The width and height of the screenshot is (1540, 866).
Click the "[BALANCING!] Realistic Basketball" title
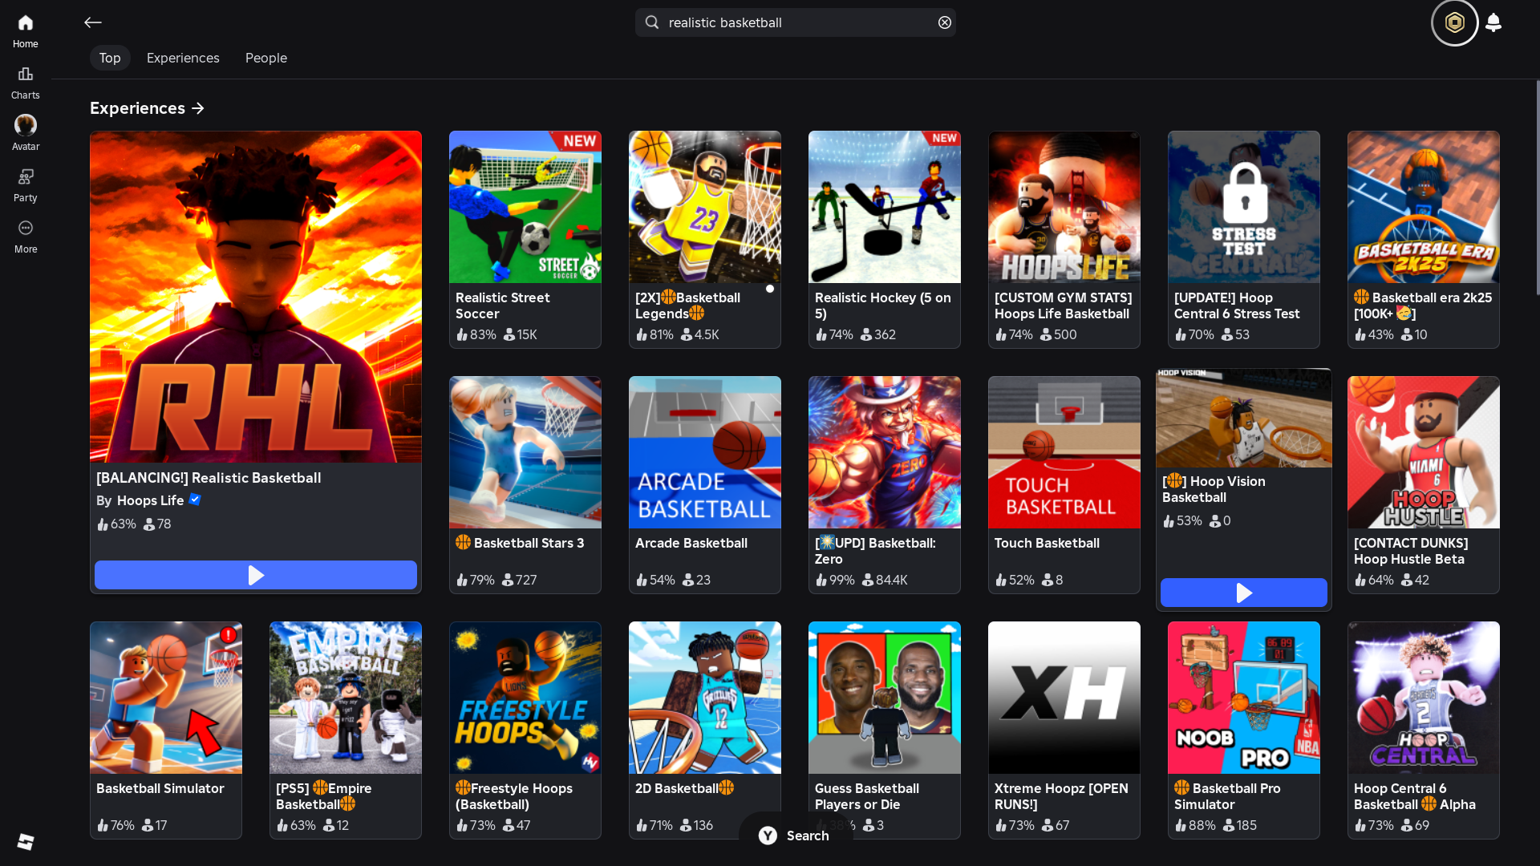click(209, 478)
